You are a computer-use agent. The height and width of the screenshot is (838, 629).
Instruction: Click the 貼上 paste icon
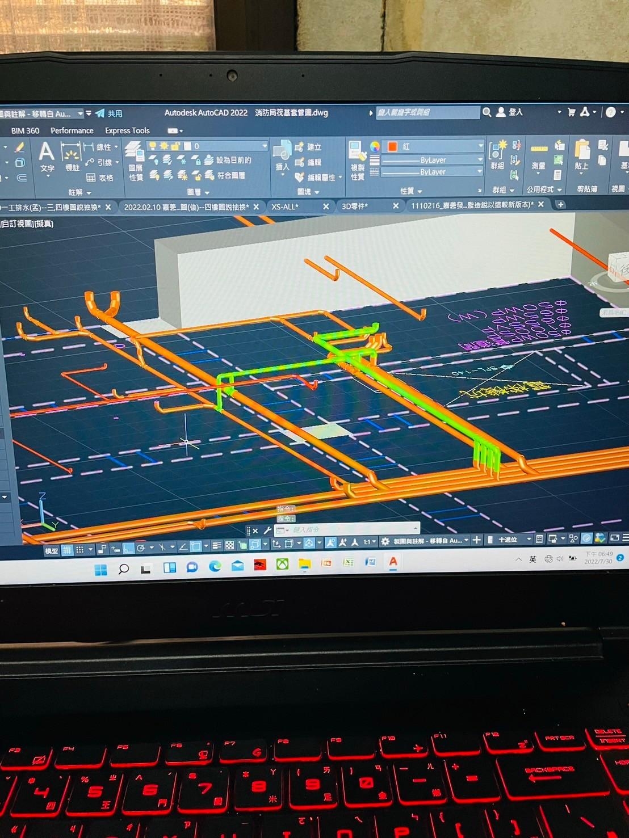point(581,155)
